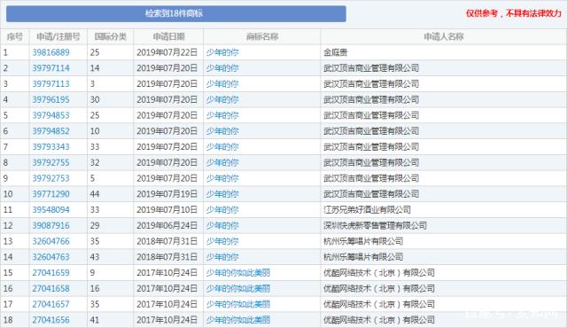Open registration number 32604763

(x=50, y=257)
